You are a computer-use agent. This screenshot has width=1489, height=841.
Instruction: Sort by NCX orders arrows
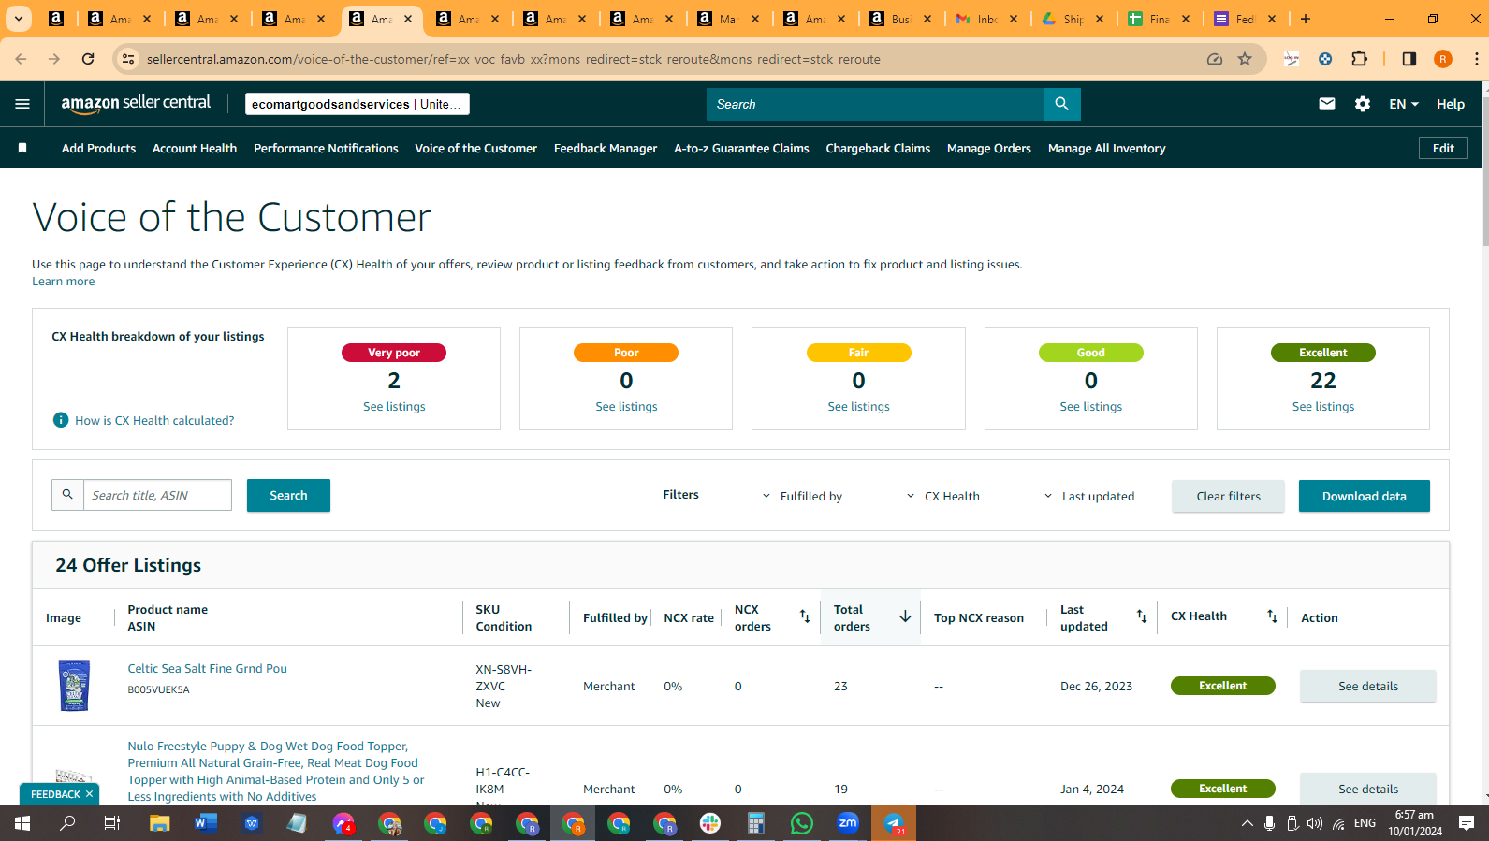805,616
